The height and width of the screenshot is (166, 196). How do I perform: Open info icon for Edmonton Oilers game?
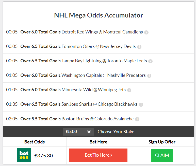pos(139,47)
